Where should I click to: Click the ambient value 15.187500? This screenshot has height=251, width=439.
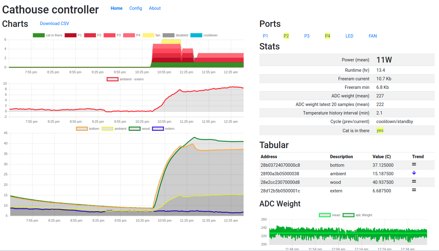click(383, 174)
